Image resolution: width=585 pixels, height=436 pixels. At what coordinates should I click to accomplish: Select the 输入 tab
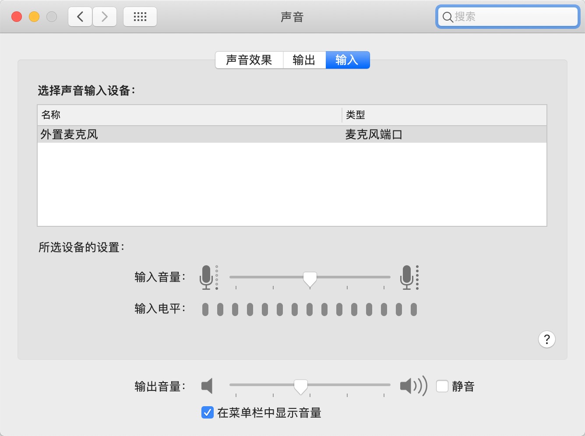click(x=347, y=60)
